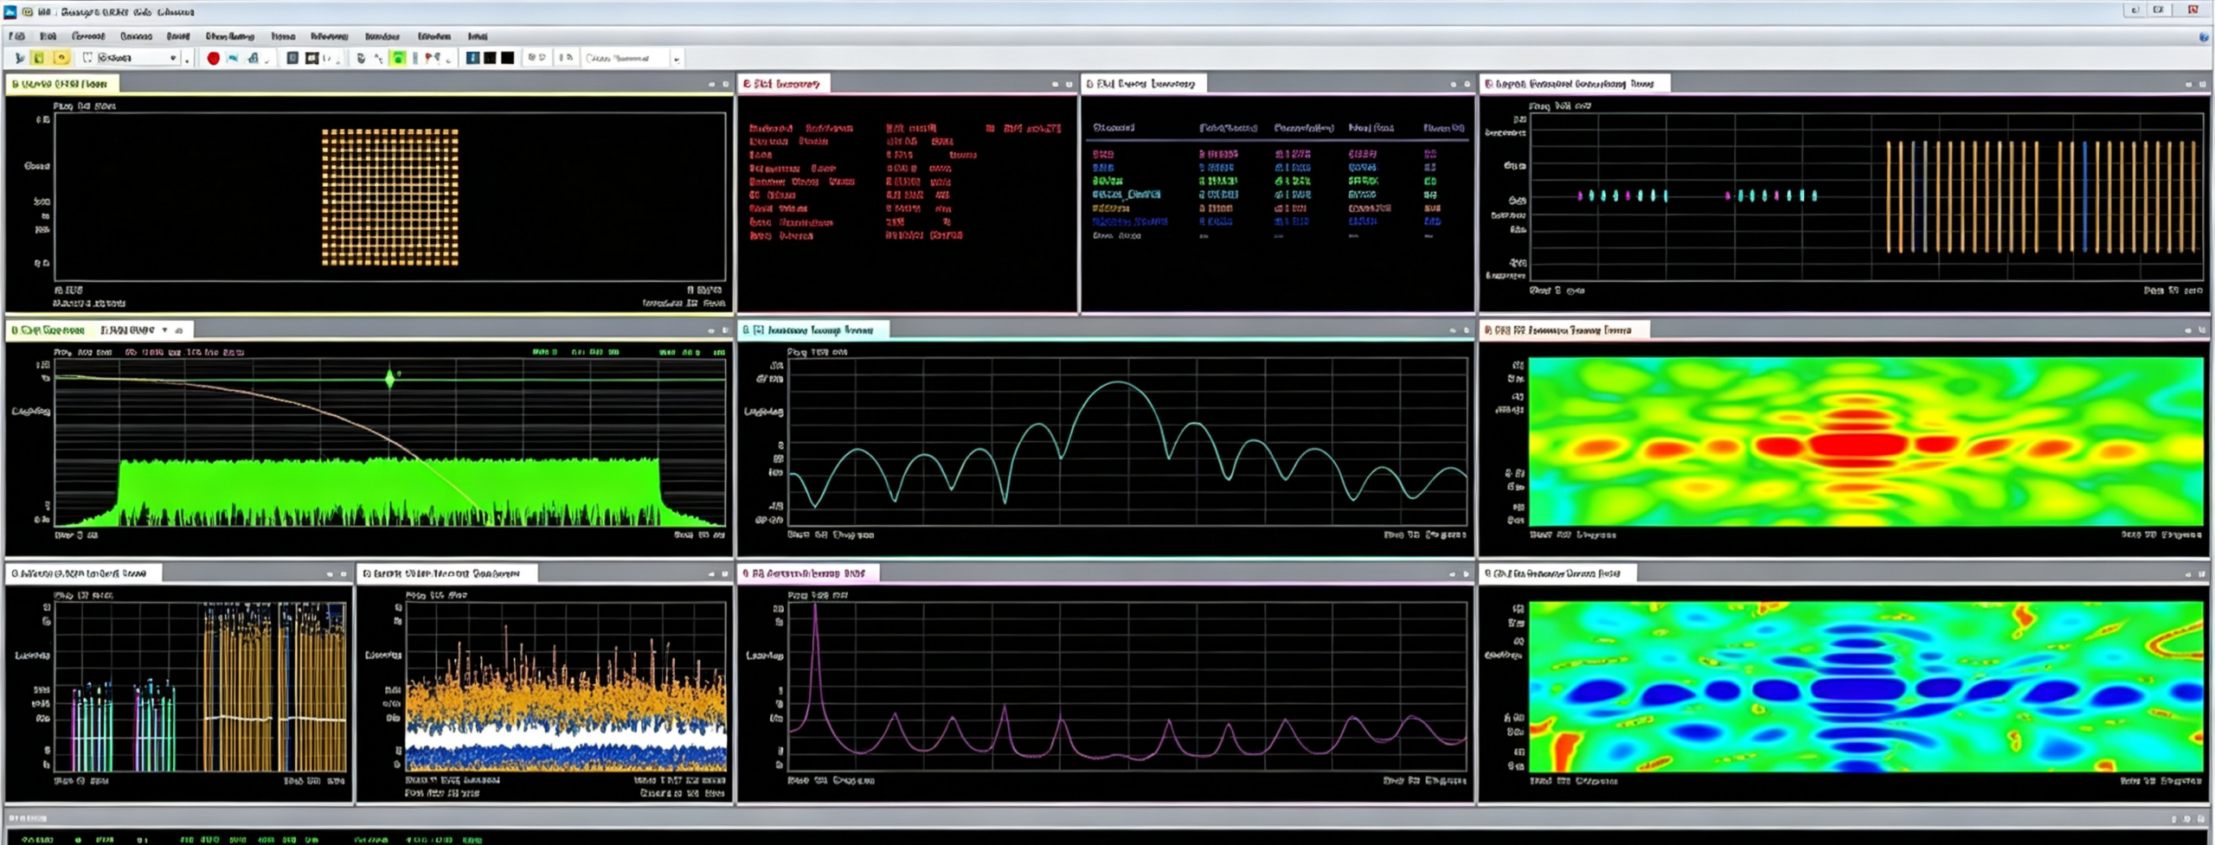Select the orange constellation grid panel tab
Screen dimensions: 2215x845
click(62, 84)
